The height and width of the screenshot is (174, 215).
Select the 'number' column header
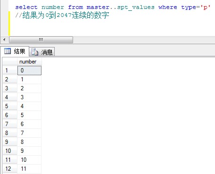(x=29, y=62)
